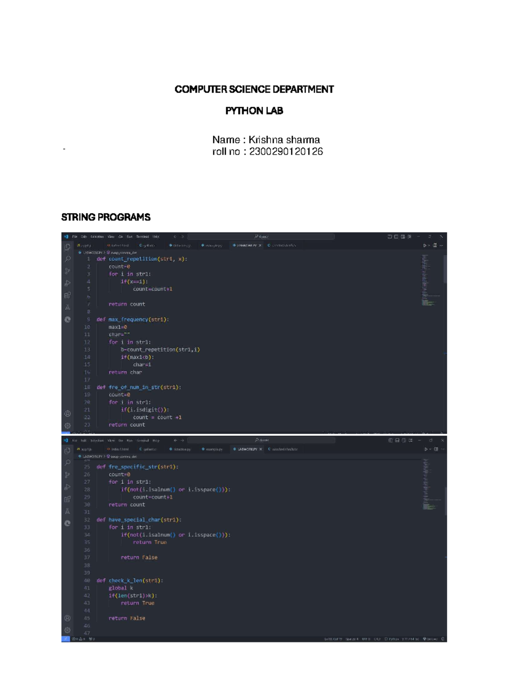Open the Terminal menu in the menu bar
522x676 pixels.
143,237
